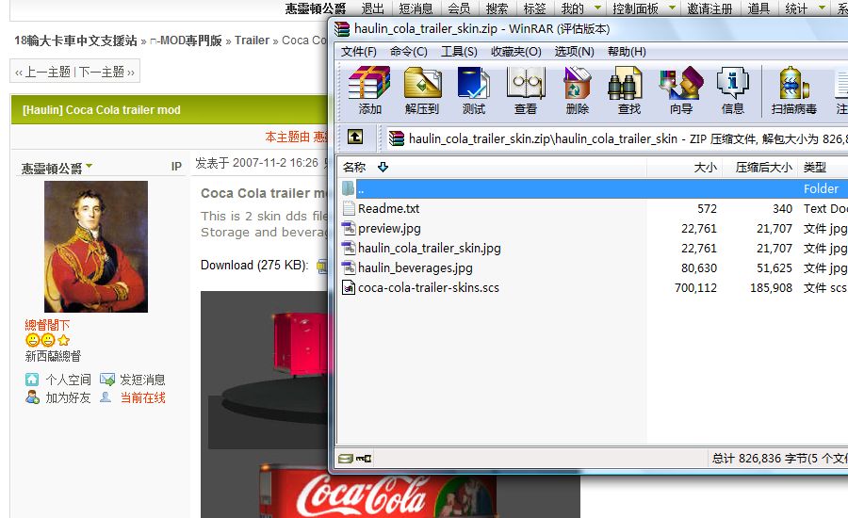Launch the 向导 (Wizard) tool
This screenshot has height=518, width=848.
680,90
